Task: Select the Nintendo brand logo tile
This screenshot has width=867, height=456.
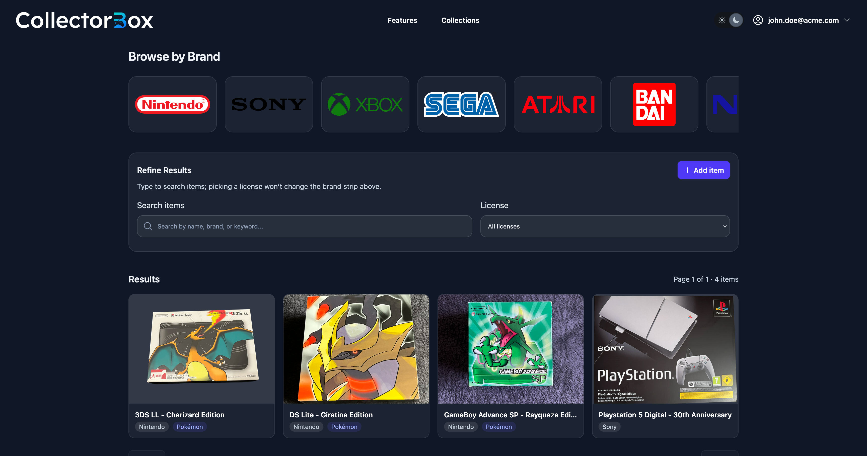Action: 172,104
